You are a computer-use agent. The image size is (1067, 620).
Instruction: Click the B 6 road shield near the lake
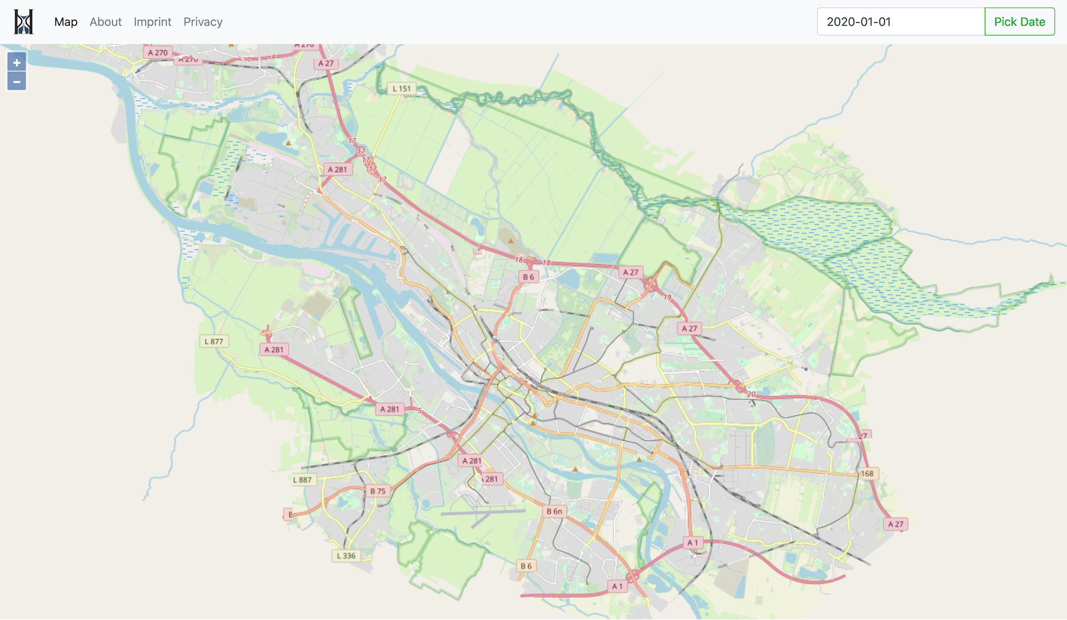528,277
